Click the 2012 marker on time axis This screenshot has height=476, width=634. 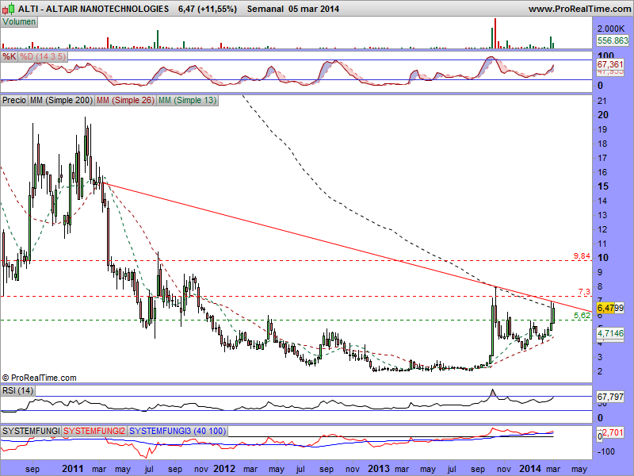point(224,469)
